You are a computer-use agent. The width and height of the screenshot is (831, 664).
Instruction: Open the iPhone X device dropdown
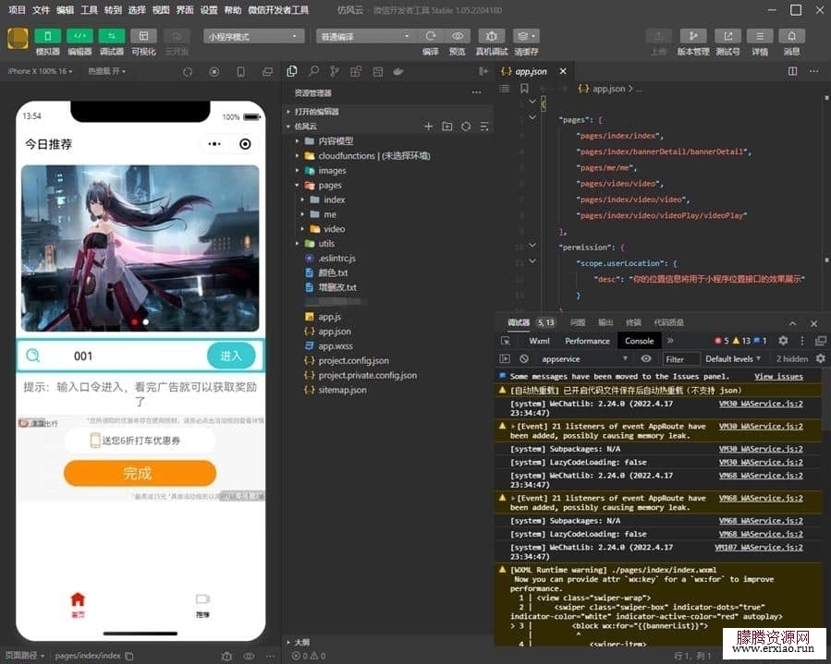point(41,71)
